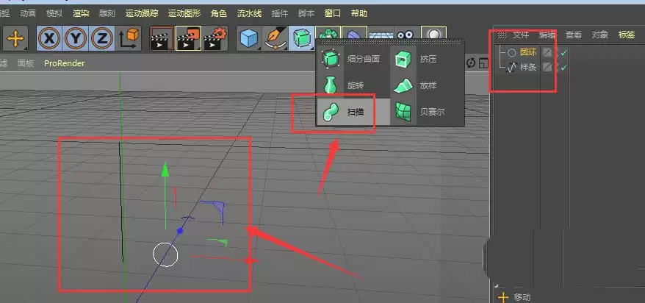Select the Move tool cross-arrow icon
Image resolution: width=645 pixels, height=303 pixels.
[15, 39]
